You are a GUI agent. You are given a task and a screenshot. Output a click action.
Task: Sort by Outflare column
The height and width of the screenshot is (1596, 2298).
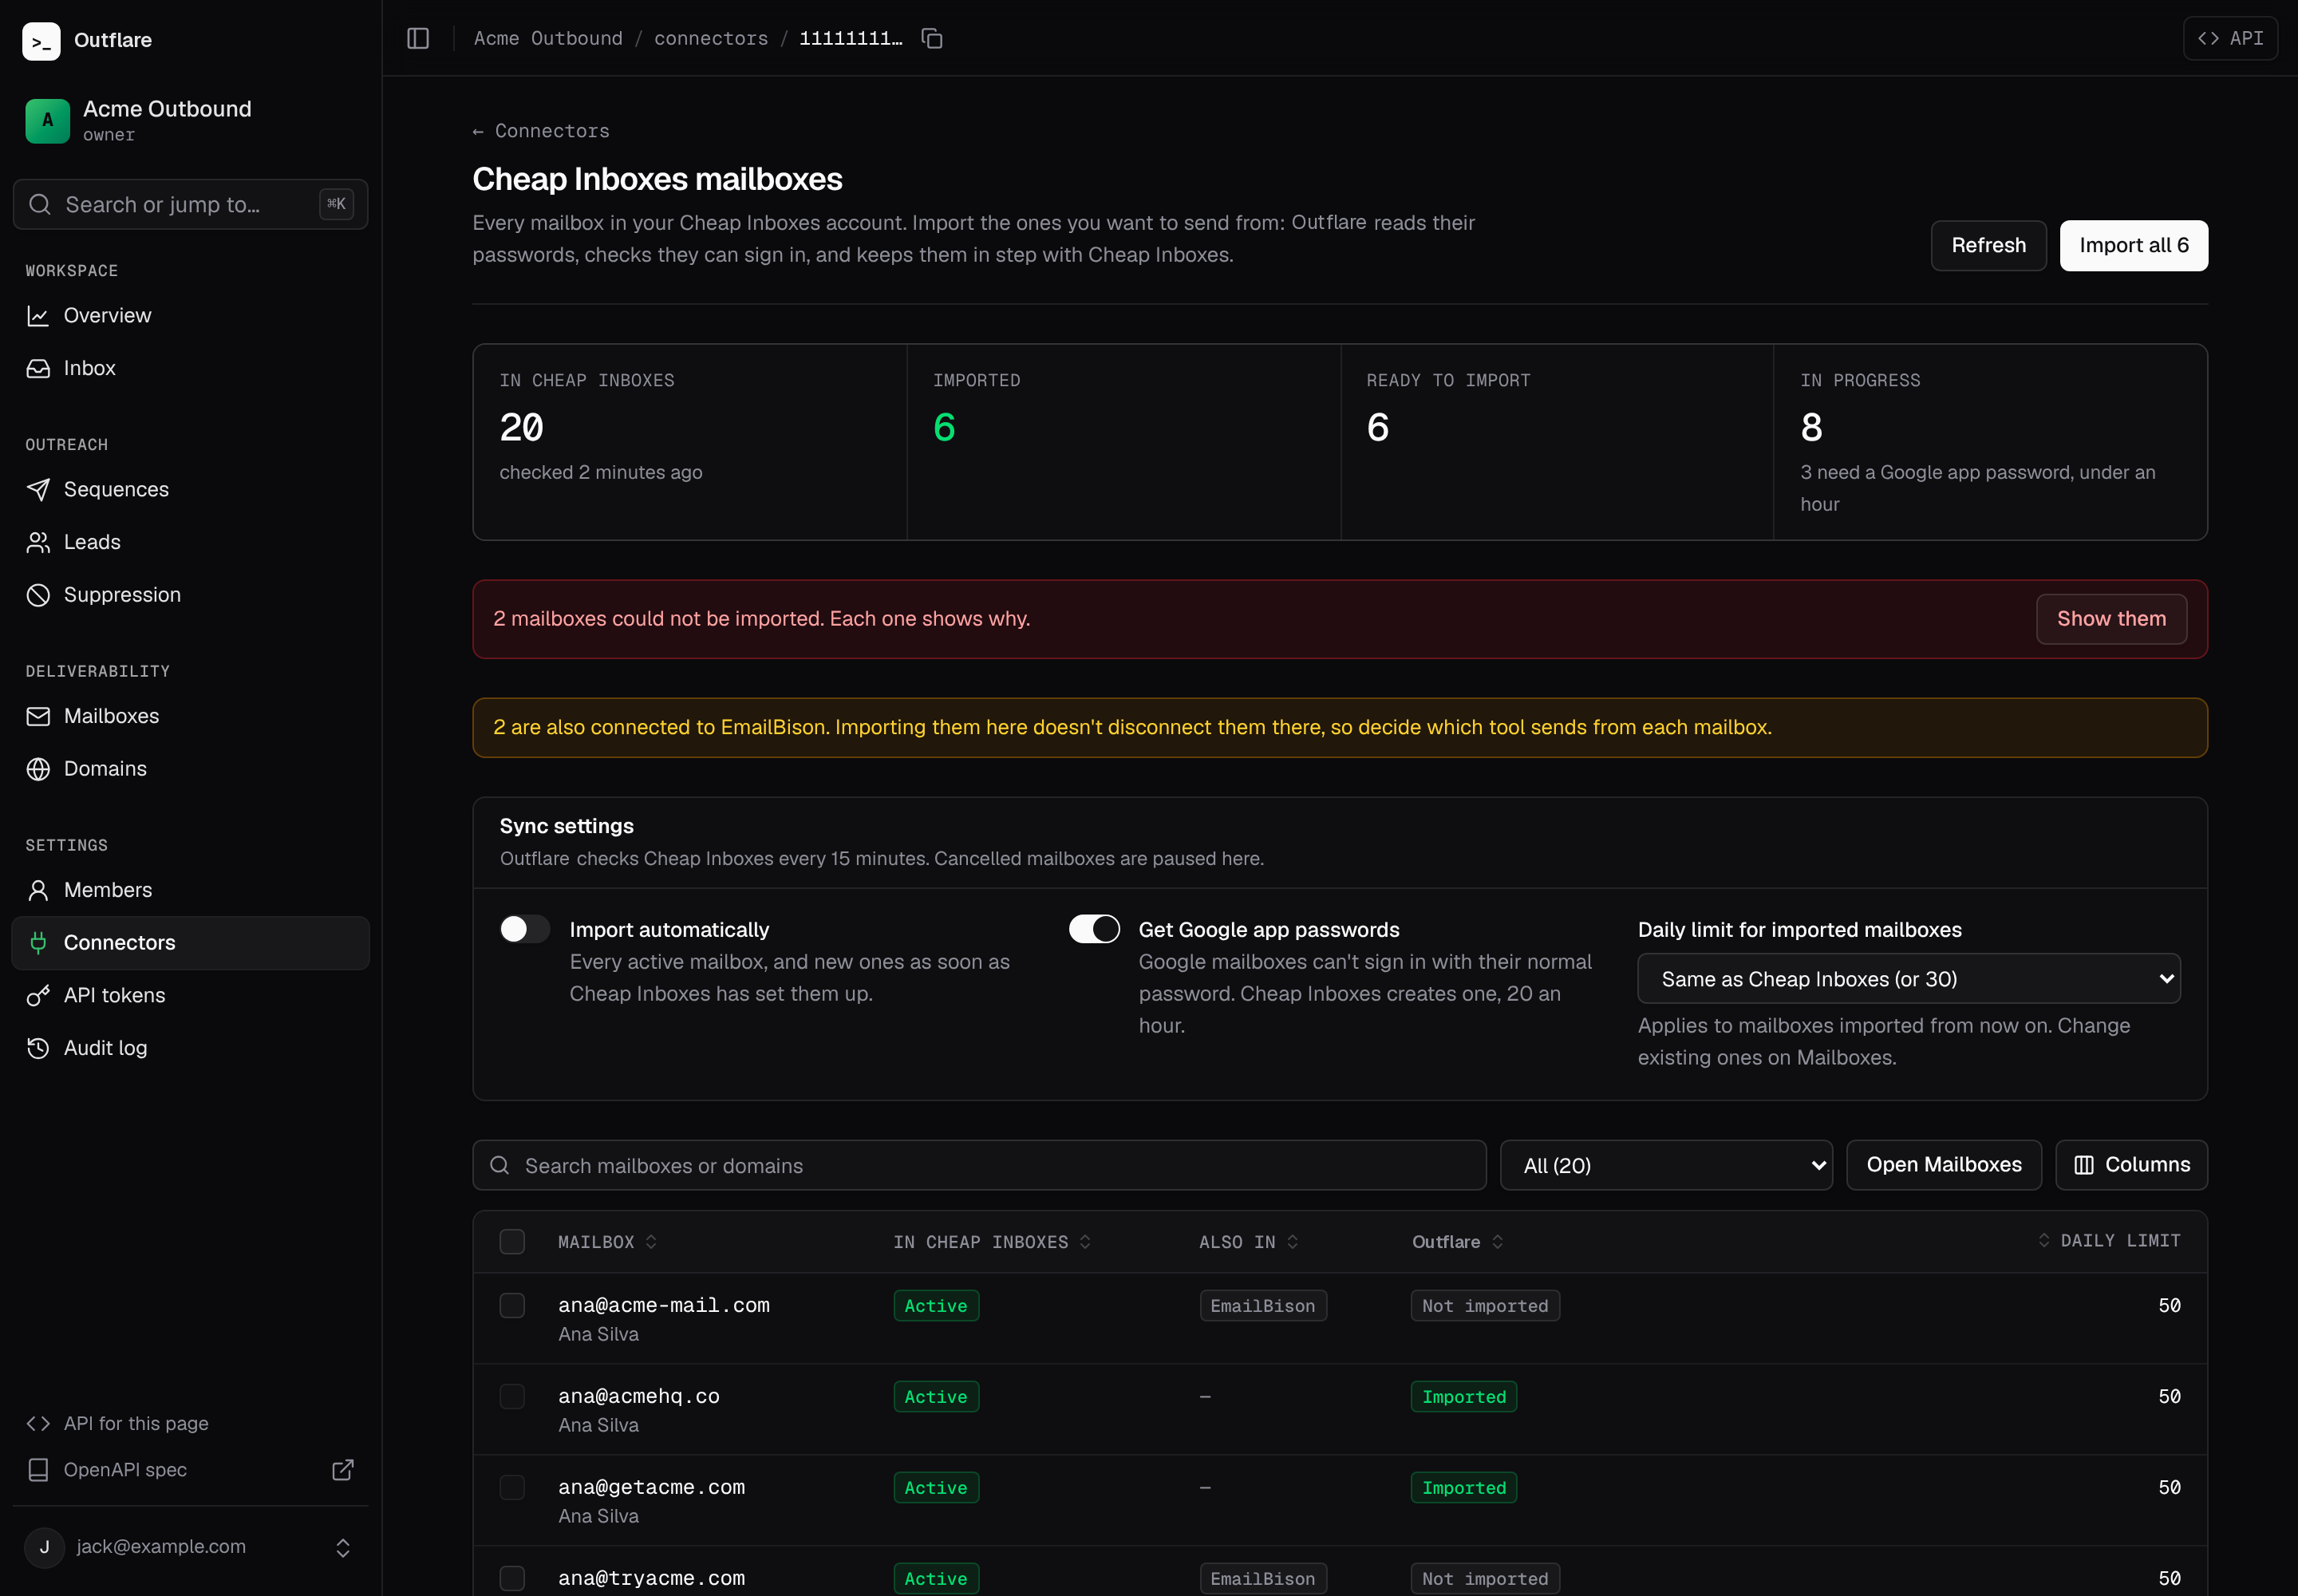[1457, 1241]
